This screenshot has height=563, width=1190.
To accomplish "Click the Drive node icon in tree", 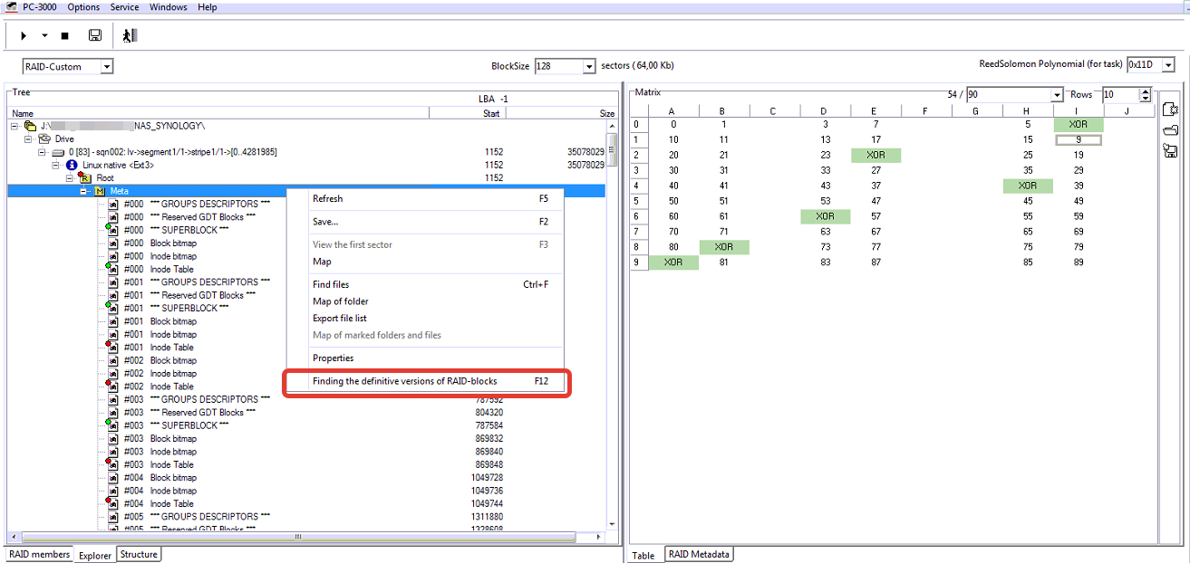I will pyautogui.click(x=44, y=139).
